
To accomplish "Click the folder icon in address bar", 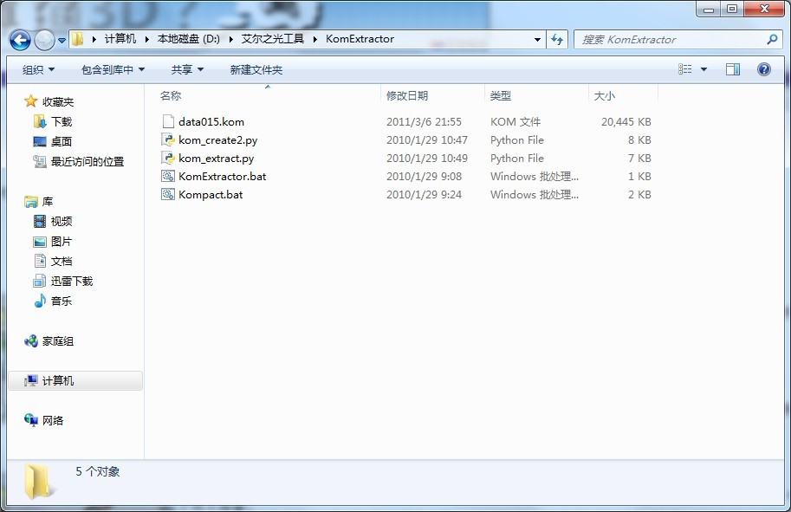I will pos(77,39).
